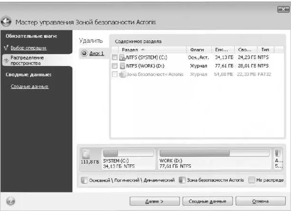Click the 28,01 ГБ free space cell

tap(247, 66)
